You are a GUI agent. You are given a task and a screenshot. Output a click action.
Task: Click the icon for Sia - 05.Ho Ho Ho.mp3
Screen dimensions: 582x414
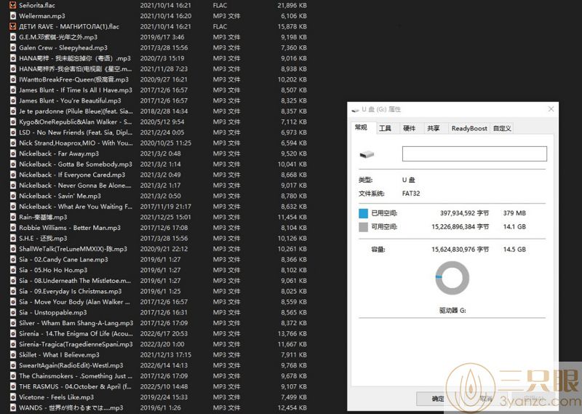point(13,270)
